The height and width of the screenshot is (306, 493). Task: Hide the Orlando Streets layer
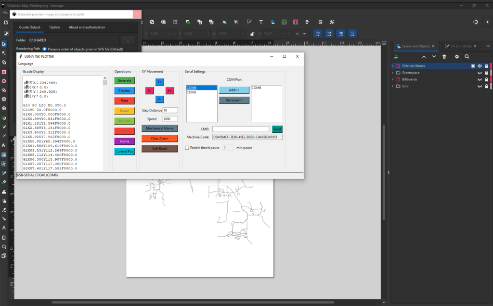(480, 66)
